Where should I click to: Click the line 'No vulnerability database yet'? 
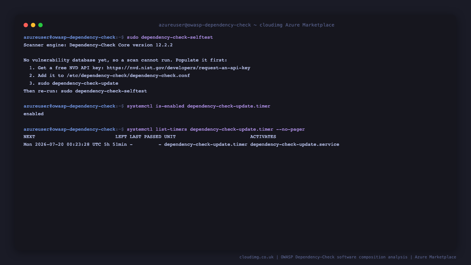tap(125, 60)
